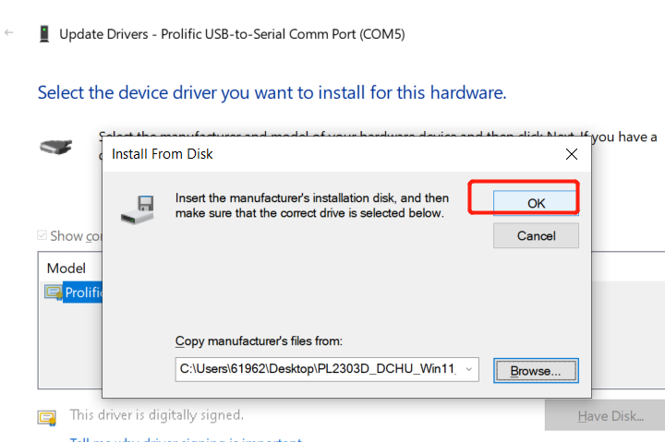The width and height of the screenshot is (665, 442).
Task: Click the USB device icon beside Update Drivers title
Action: tap(44, 34)
